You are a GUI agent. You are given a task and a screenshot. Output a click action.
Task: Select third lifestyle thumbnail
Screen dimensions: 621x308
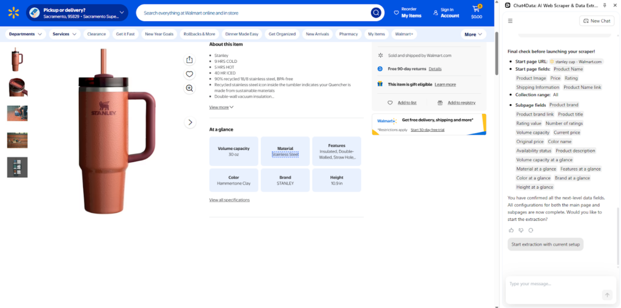pyautogui.click(x=17, y=114)
